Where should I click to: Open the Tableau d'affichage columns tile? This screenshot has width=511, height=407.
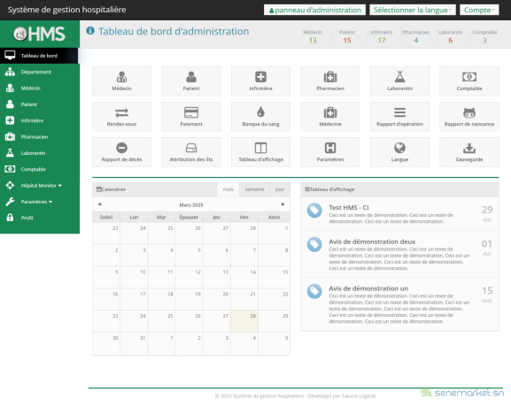coord(260,152)
